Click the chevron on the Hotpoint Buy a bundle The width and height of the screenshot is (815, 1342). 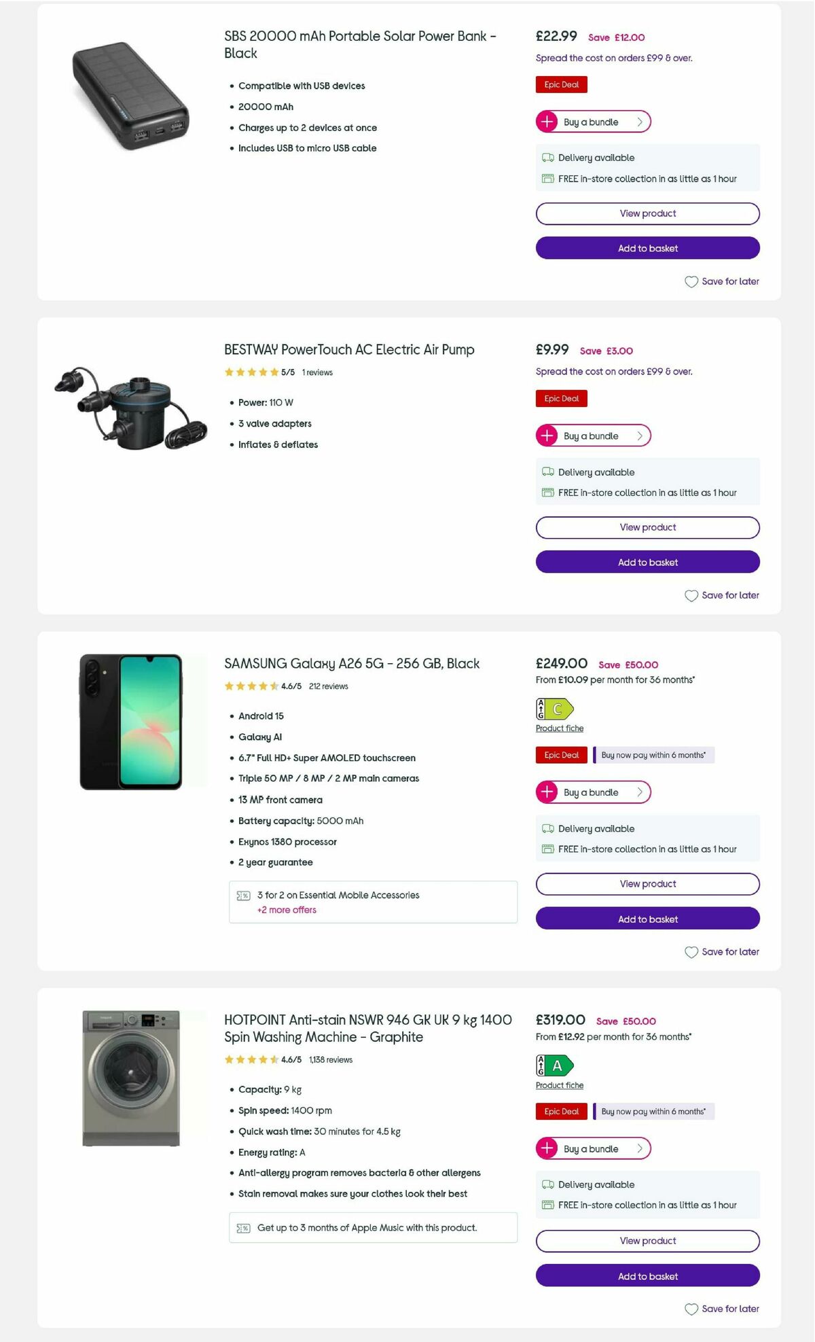639,1148
